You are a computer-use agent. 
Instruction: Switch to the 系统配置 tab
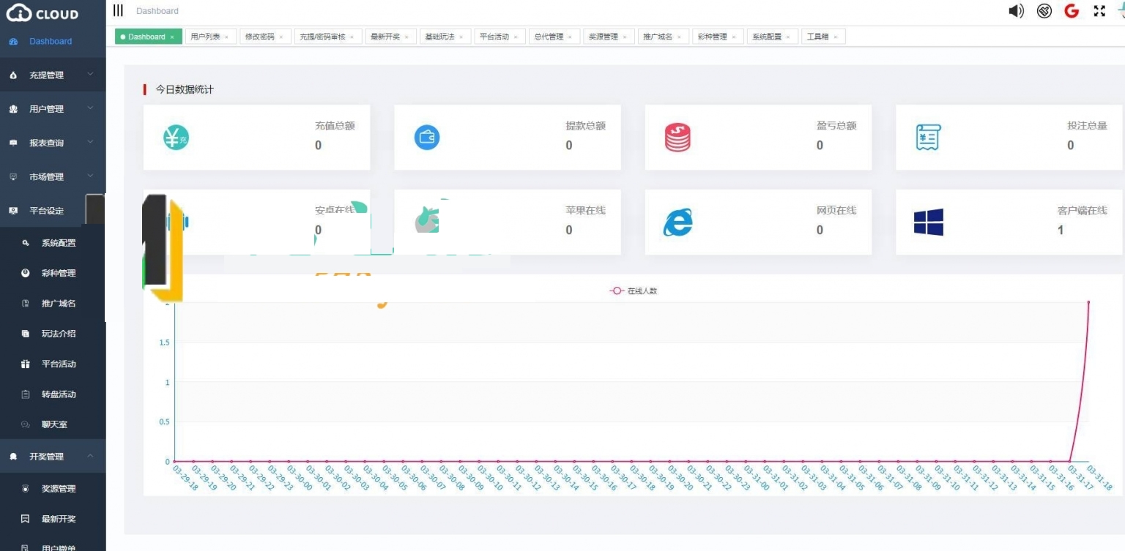(766, 37)
